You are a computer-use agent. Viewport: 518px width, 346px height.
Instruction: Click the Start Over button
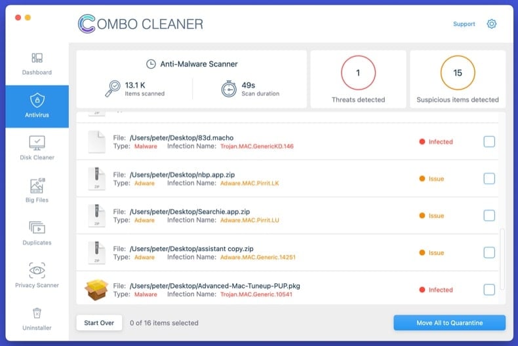[99, 323]
